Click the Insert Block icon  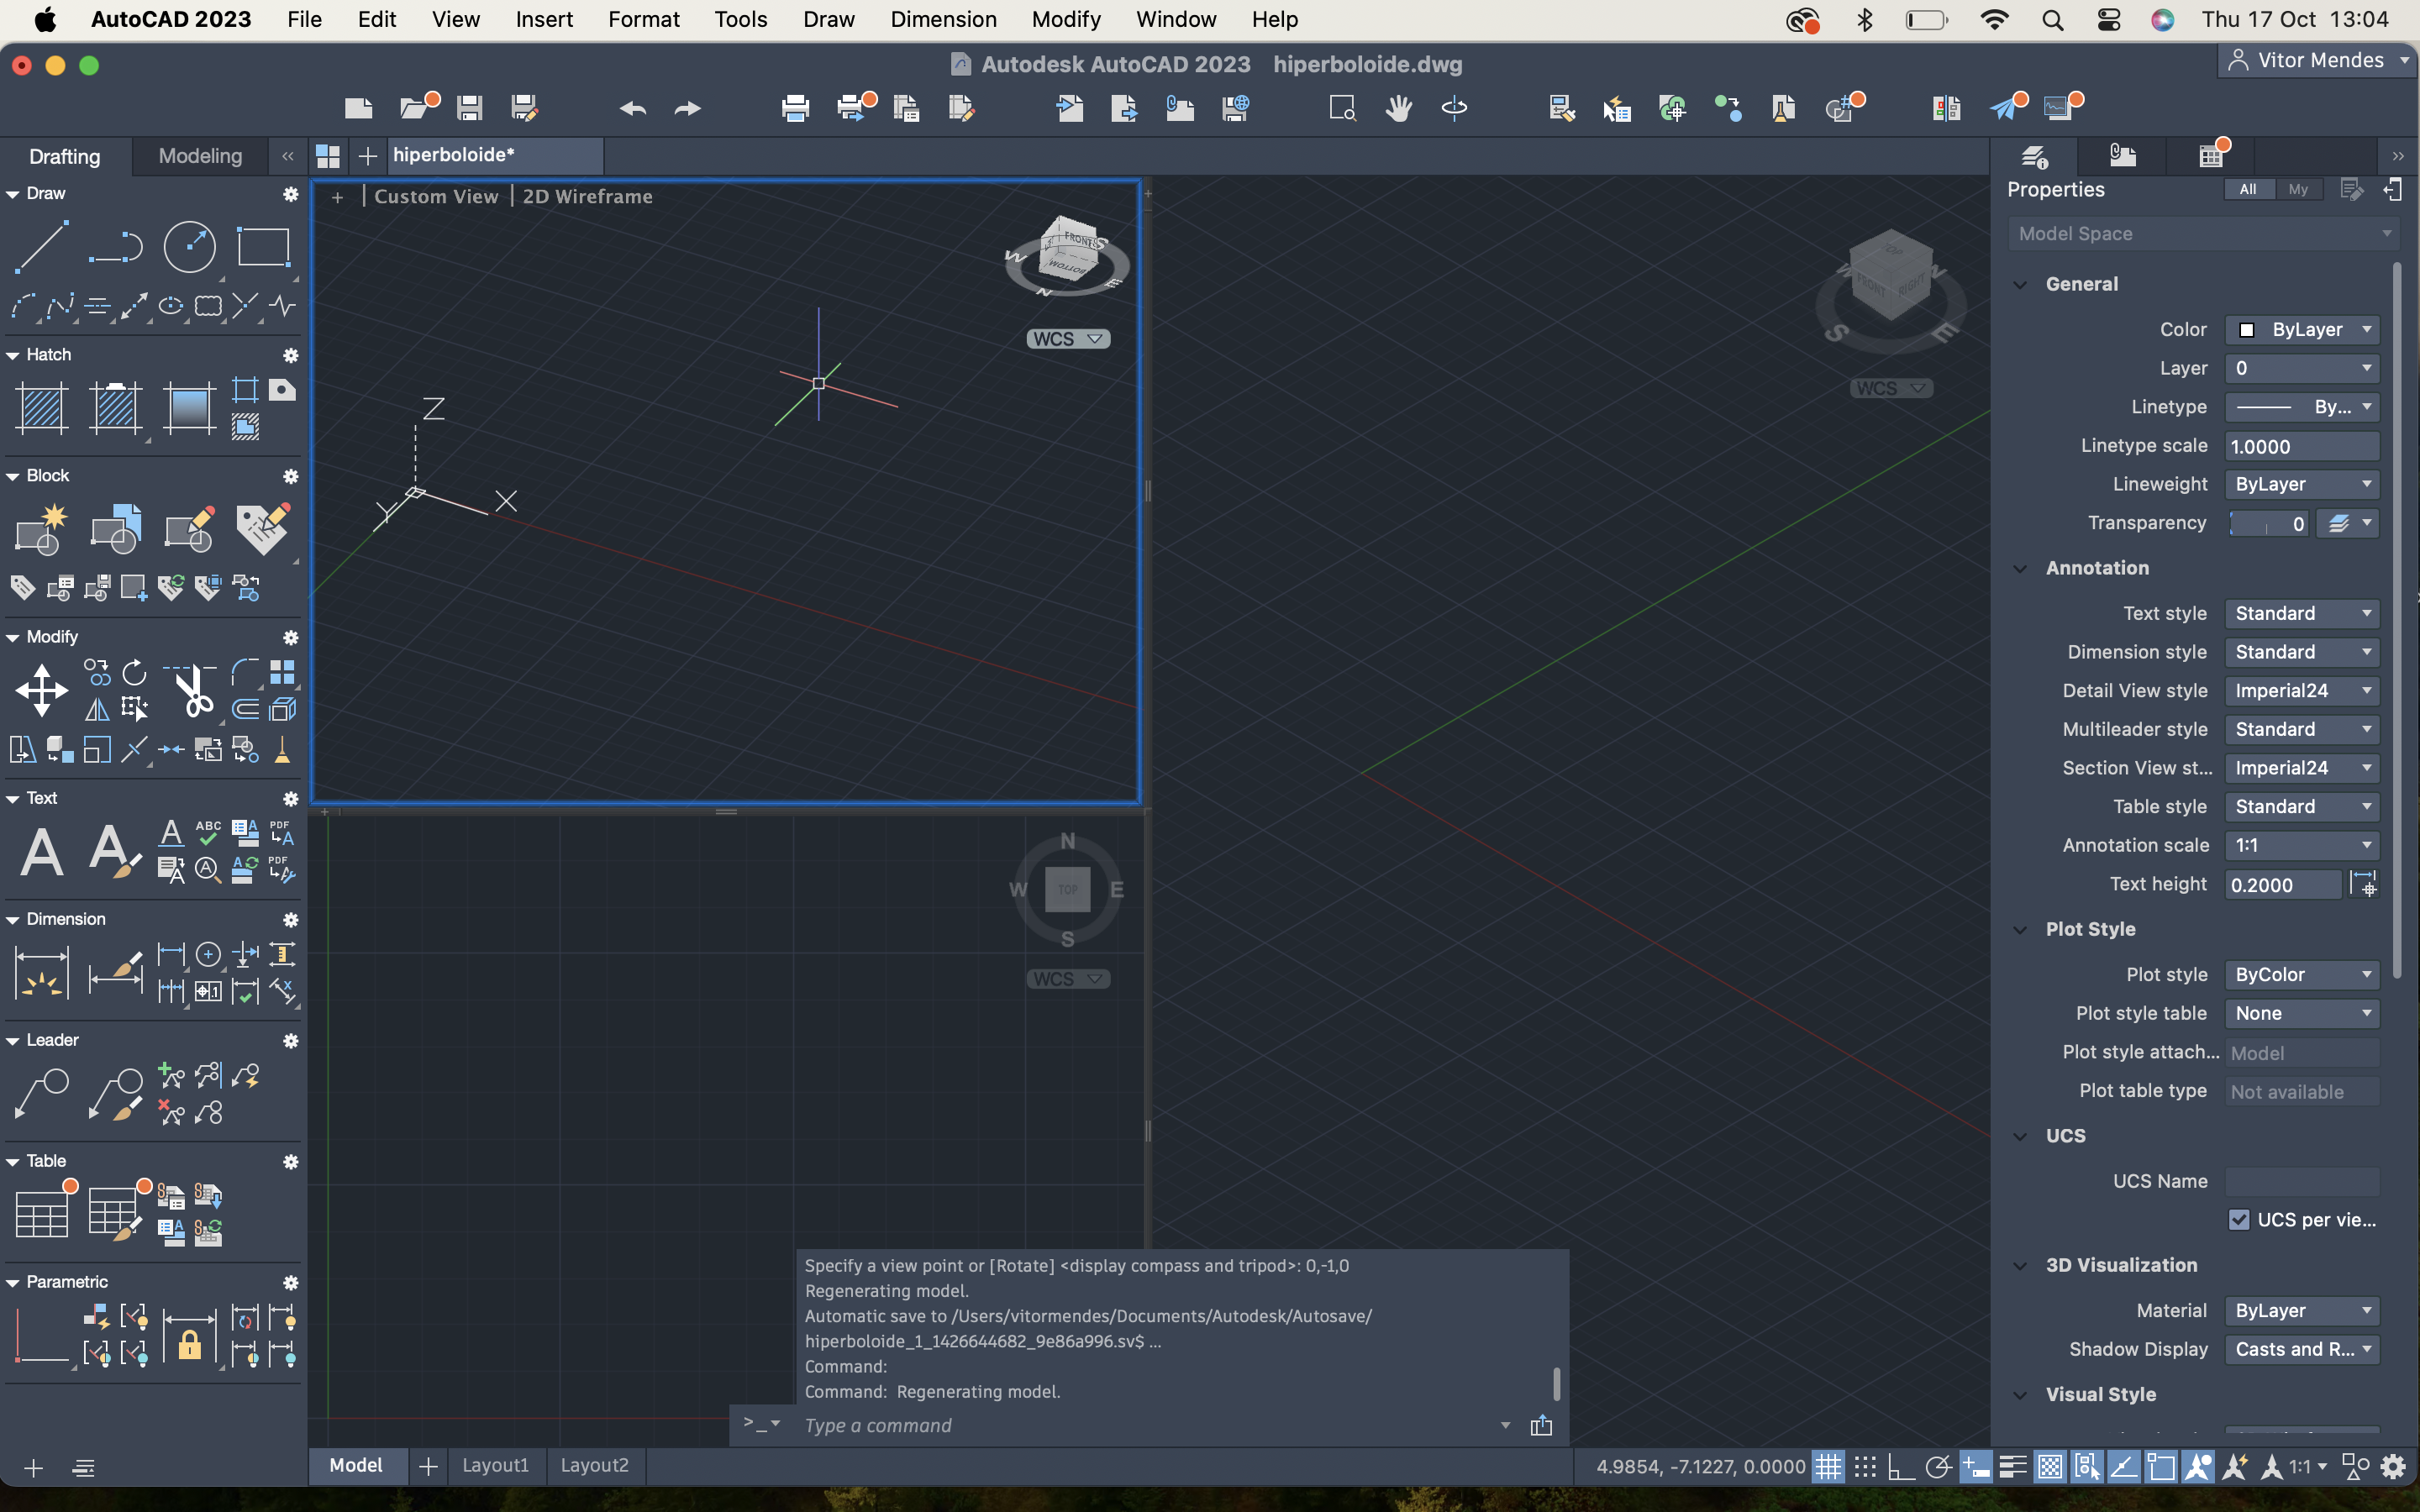(x=115, y=529)
